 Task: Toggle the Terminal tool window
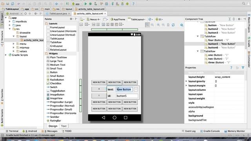pos(12,131)
